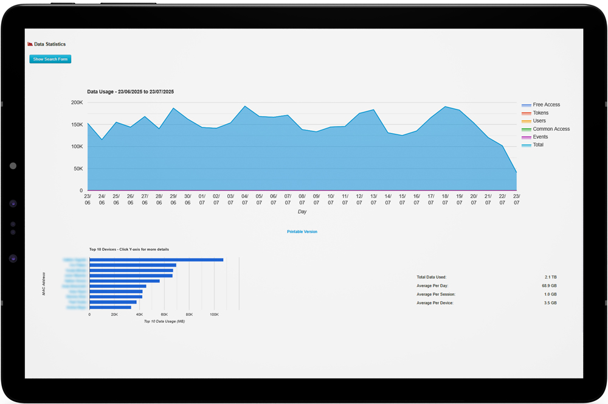Open the Printable Version link

302,231
